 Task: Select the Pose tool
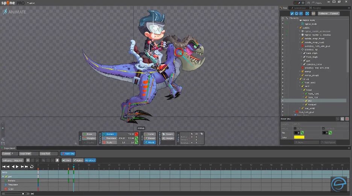pyautogui.click(x=89, y=134)
